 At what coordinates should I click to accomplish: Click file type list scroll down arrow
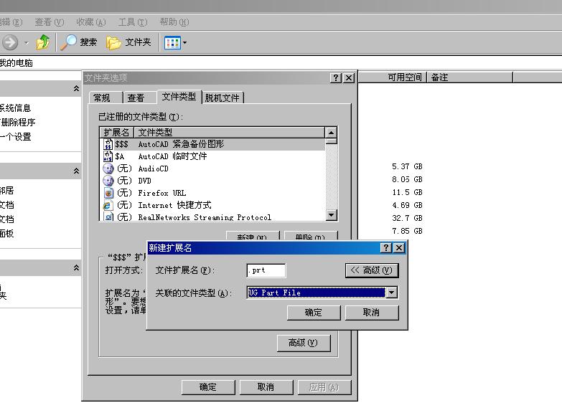click(x=331, y=215)
